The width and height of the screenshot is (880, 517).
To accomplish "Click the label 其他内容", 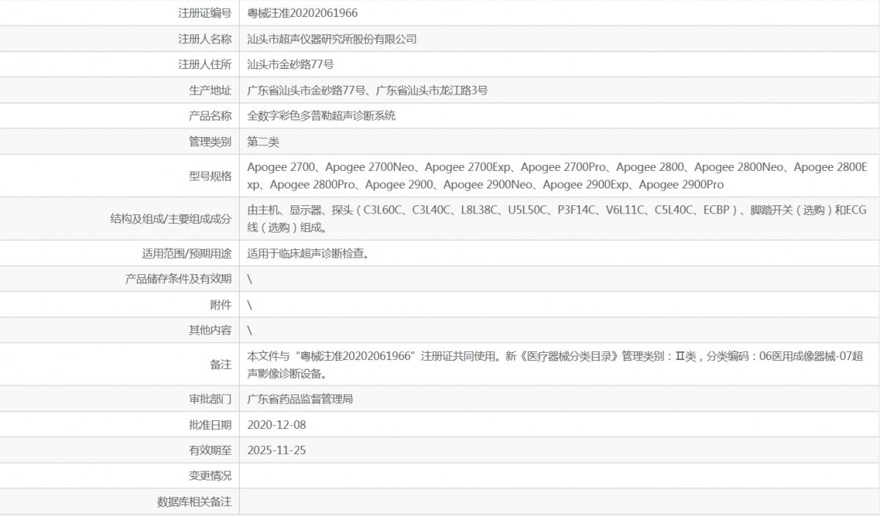I will 210,330.
